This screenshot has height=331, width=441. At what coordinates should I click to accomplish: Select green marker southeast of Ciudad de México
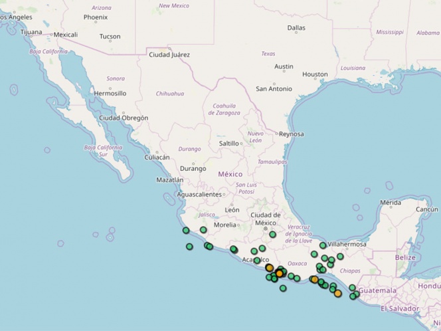coord(272,234)
